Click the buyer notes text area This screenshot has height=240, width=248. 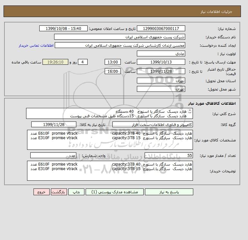click(x=110, y=171)
